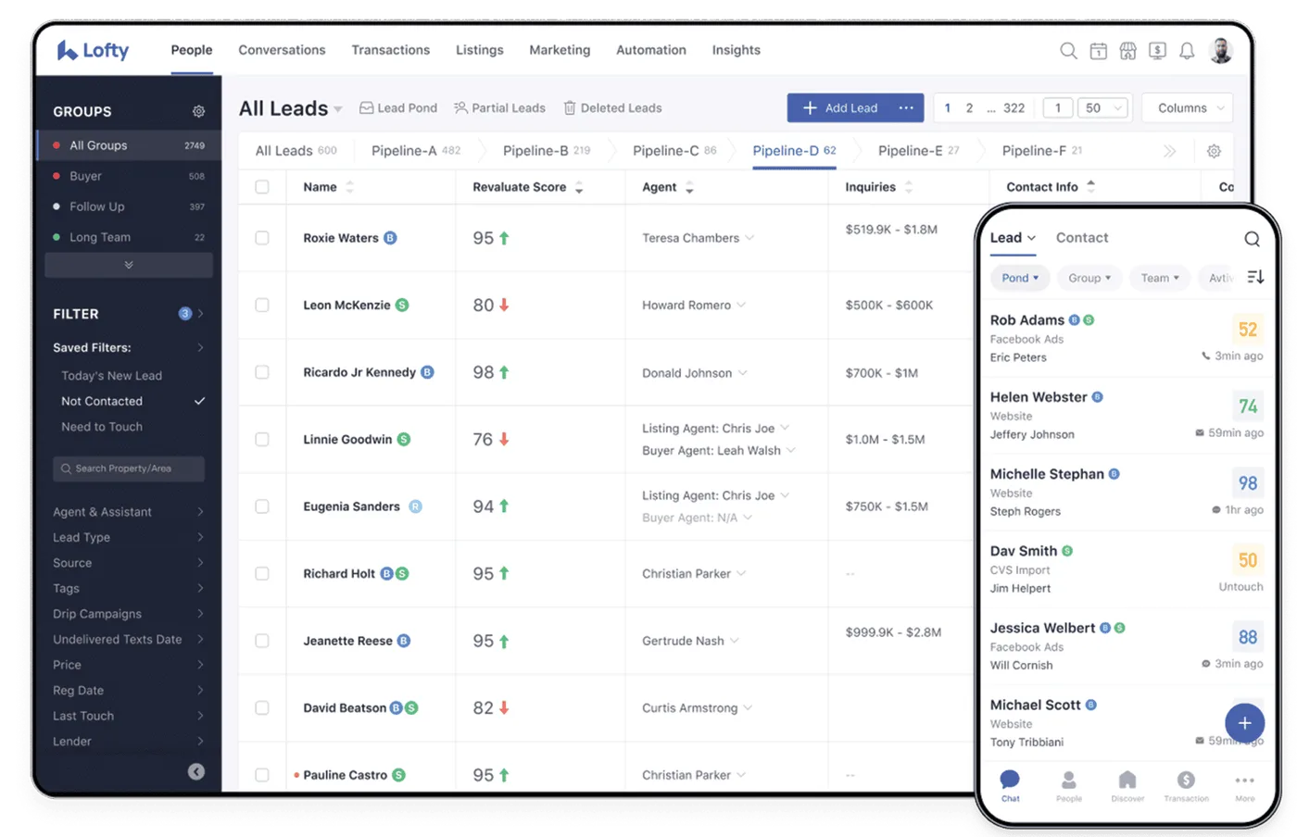Open the notifications bell
This screenshot has height=837, width=1297.
click(x=1187, y=51)
